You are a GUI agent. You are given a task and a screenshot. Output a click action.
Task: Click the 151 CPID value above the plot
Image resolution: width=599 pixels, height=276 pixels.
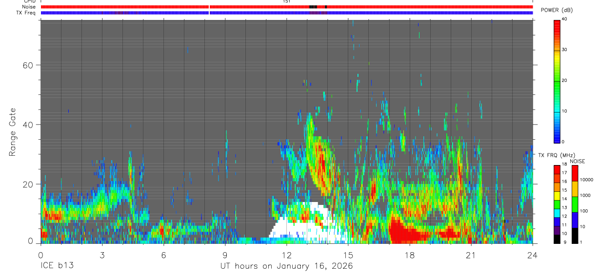(286, 1)
